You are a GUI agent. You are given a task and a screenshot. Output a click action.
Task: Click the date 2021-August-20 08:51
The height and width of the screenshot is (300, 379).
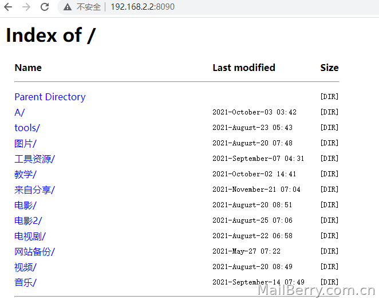point(252,205)
